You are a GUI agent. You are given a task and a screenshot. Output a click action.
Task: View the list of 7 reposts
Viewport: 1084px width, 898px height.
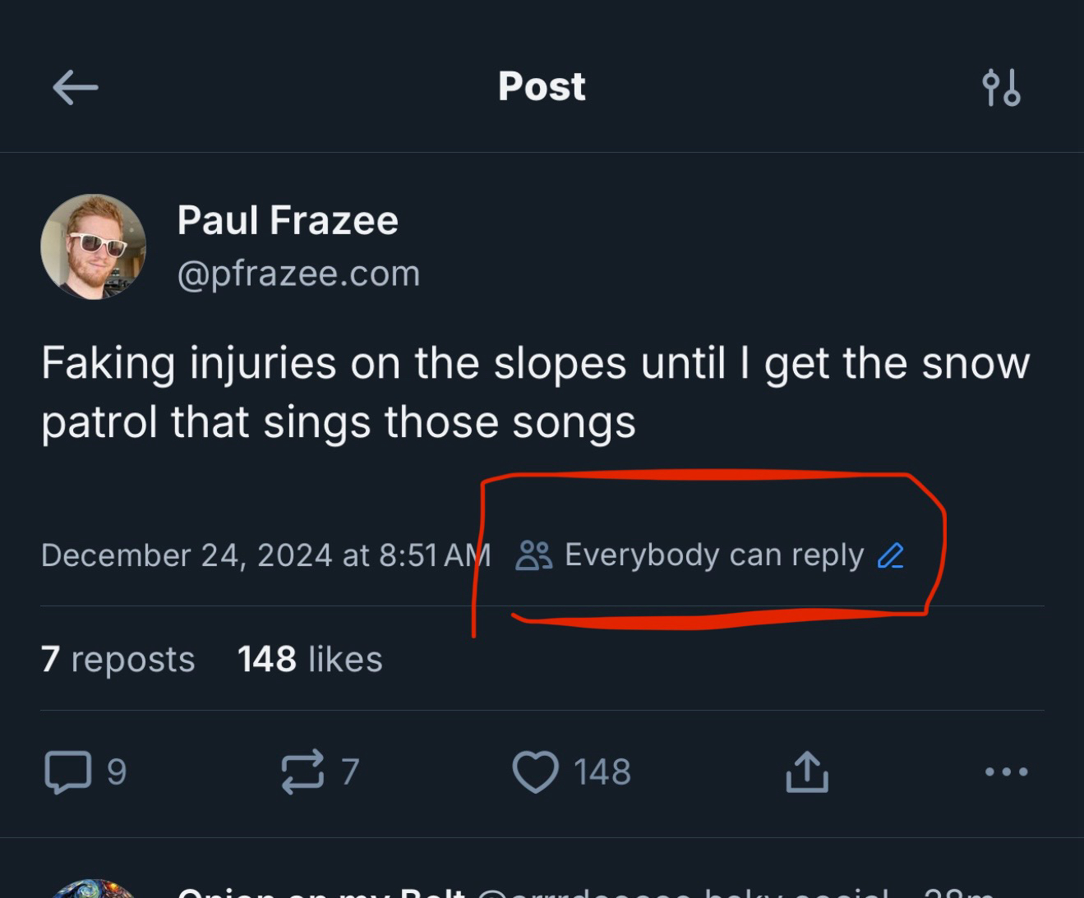[118, 660]
